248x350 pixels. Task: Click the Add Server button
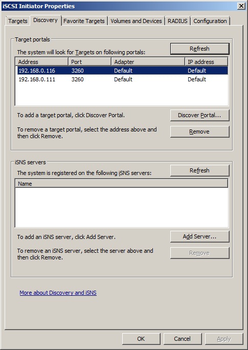(199, 236)
